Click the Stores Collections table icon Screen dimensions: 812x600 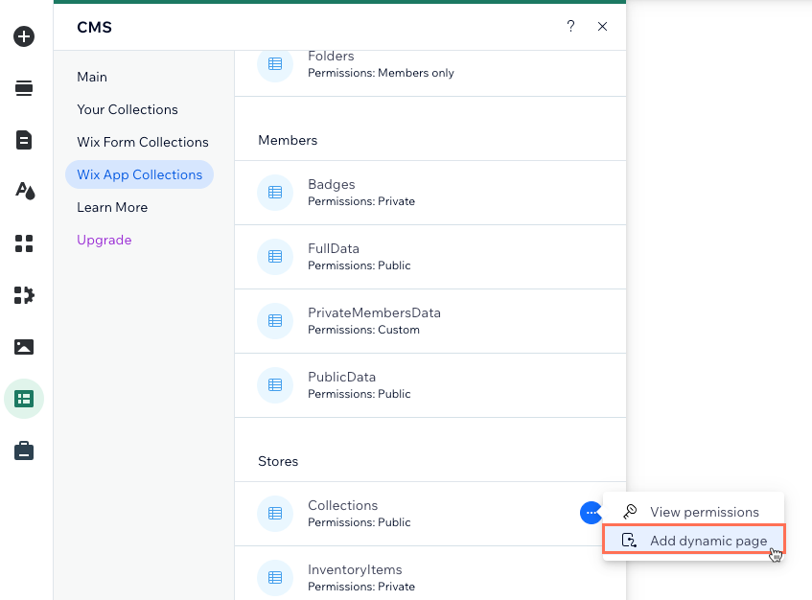tap(275, 514)
